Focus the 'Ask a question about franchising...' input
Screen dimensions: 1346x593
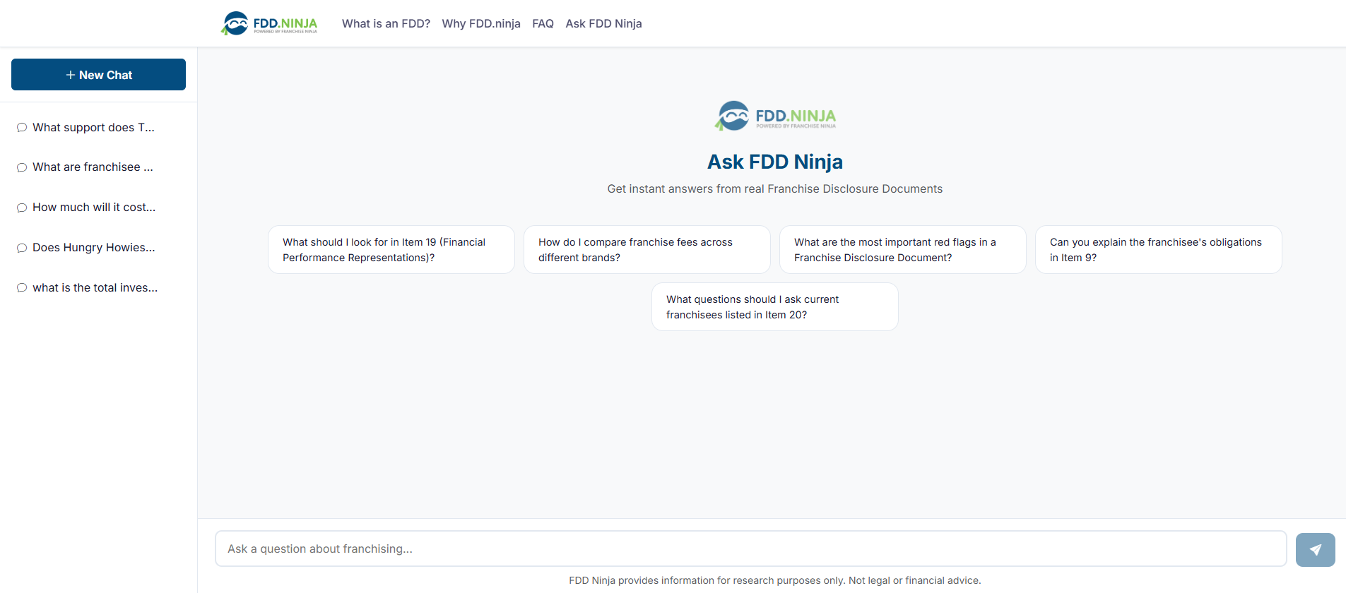click(750, 549)
